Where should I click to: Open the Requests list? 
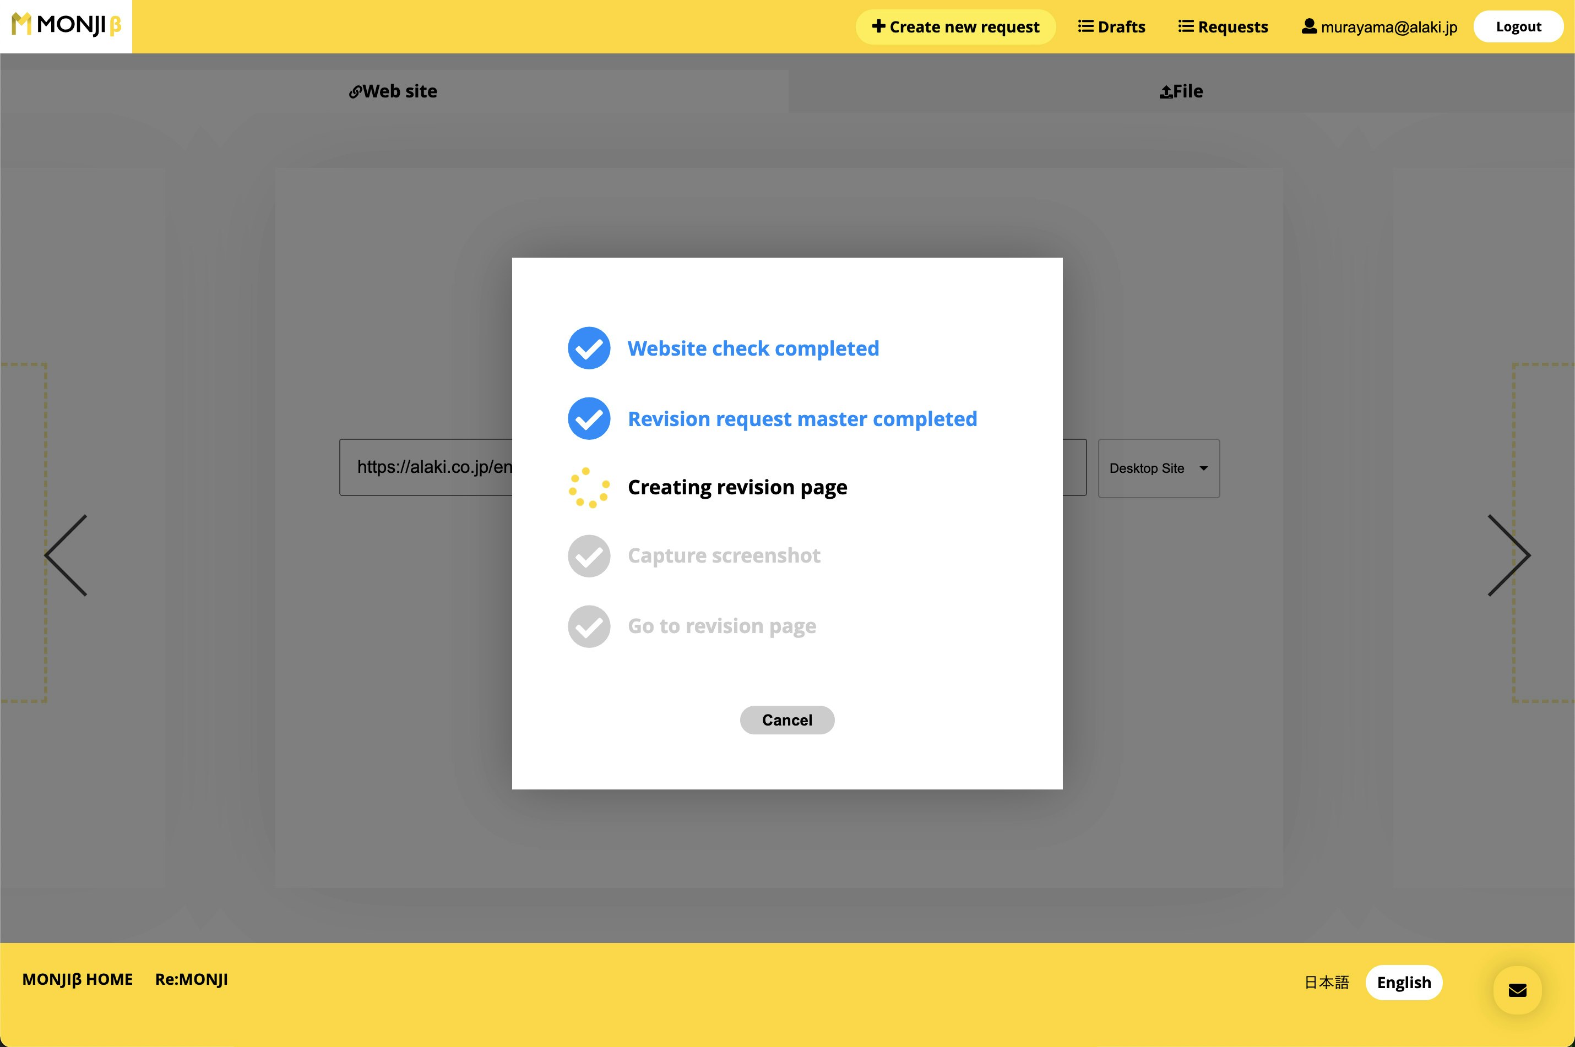coord(1223,27)
